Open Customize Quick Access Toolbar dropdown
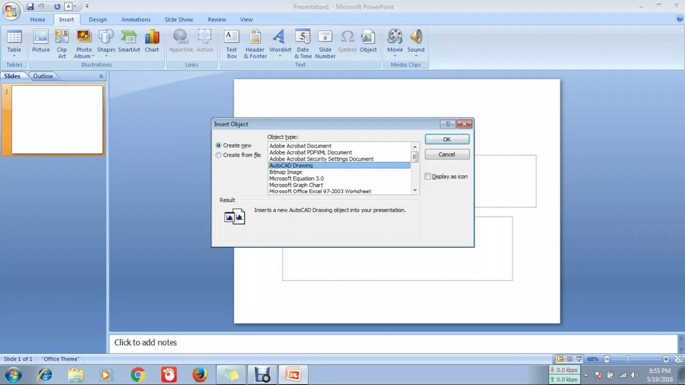This screenshot has height=385, width=685. 87,6
